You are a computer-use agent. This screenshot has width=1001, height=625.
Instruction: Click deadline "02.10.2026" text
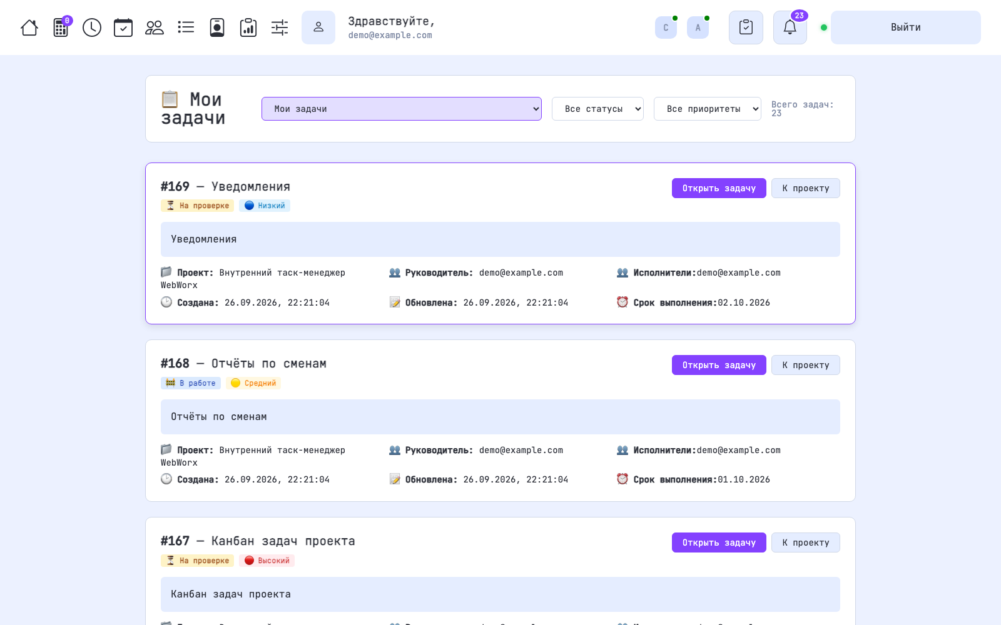[744, 302]
